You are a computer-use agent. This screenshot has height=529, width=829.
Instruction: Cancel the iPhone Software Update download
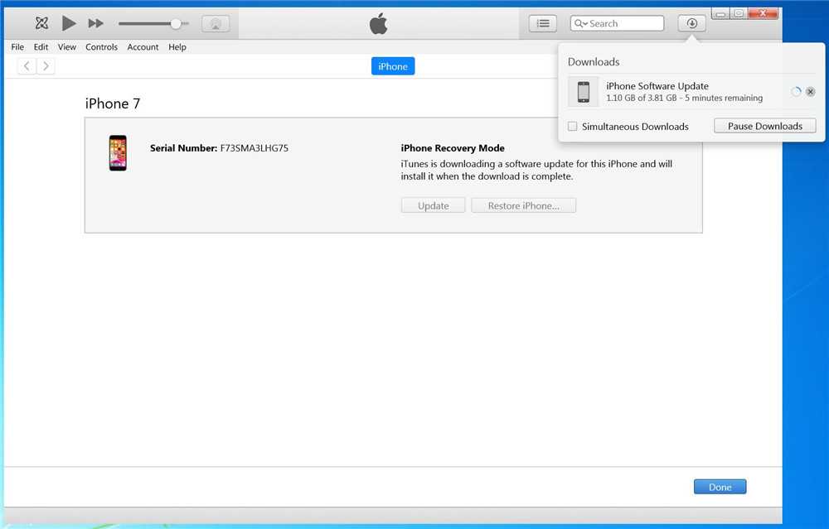click(x=811, y=92)
